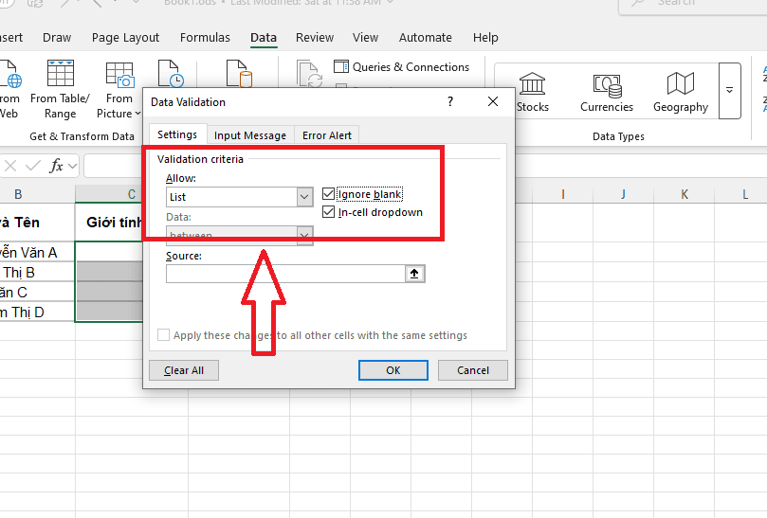Select column K header
Image resolution: width=767 pixels, height=518 pixels.
click(x=685, y=194)
